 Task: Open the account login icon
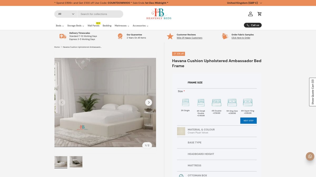point(250,14)
